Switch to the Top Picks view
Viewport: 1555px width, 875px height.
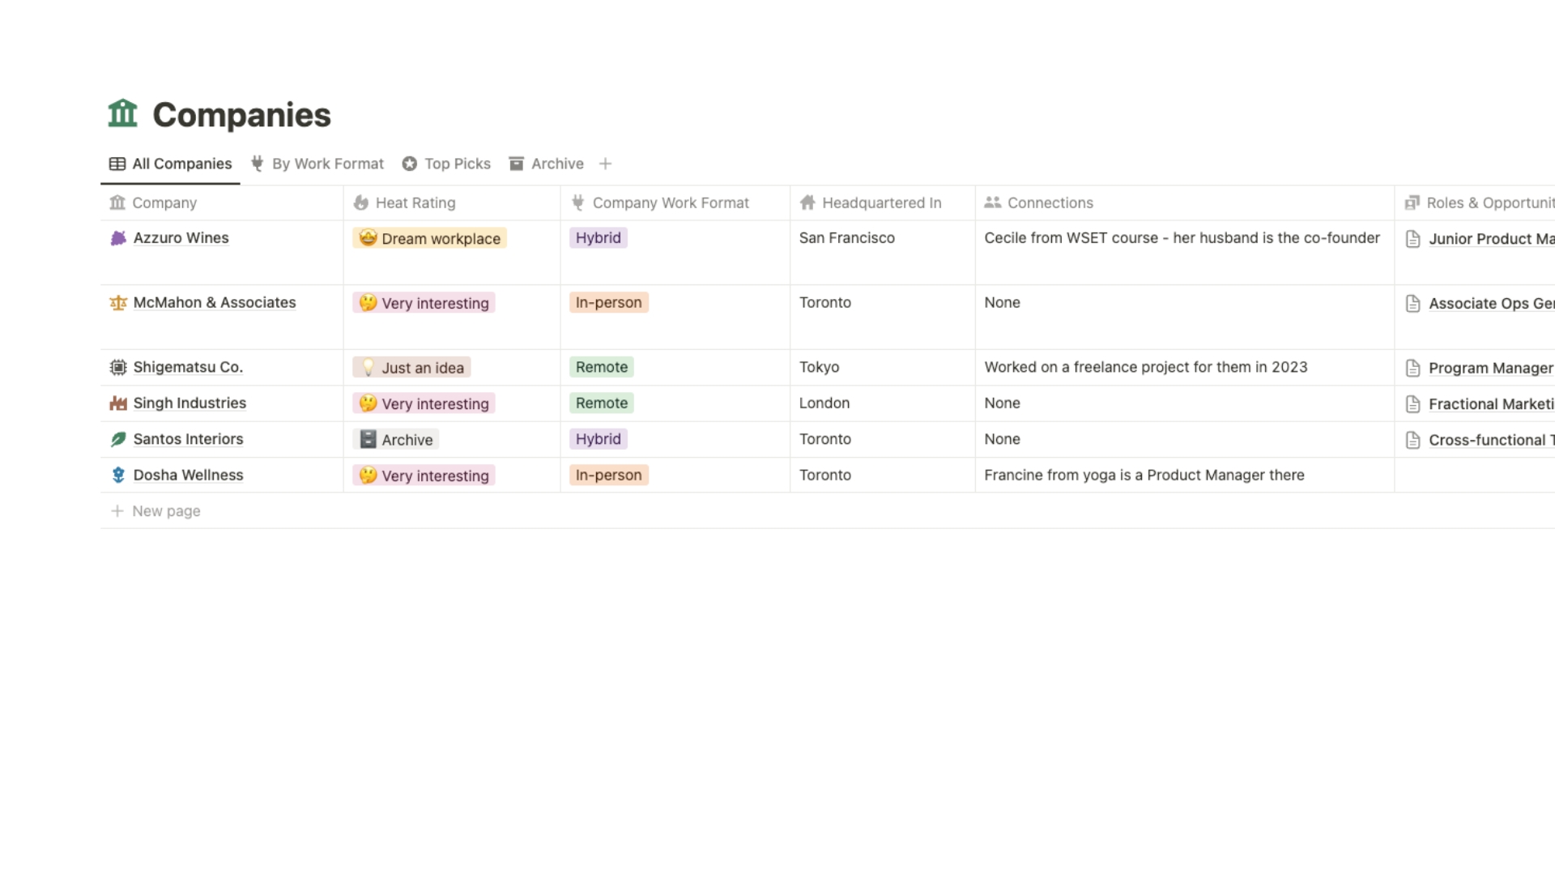[458, 164]
